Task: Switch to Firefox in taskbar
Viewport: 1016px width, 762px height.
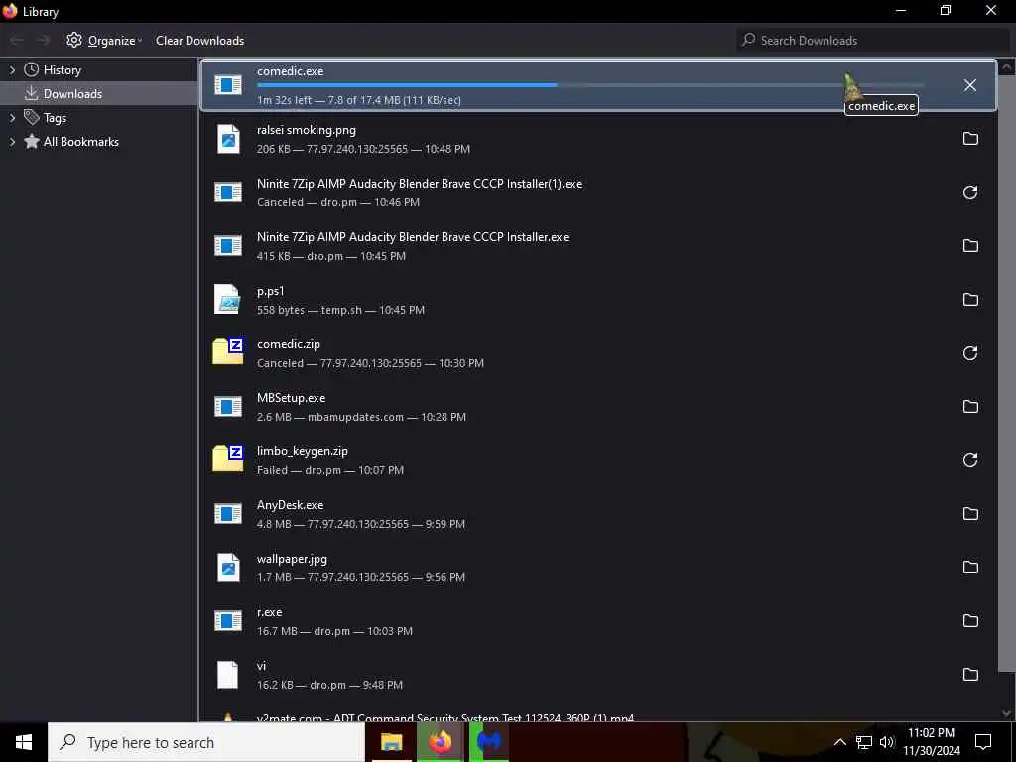Action: [x=441, y=742]
